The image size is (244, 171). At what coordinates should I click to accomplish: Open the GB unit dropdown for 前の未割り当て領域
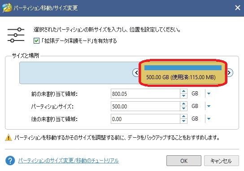(209, 94)
